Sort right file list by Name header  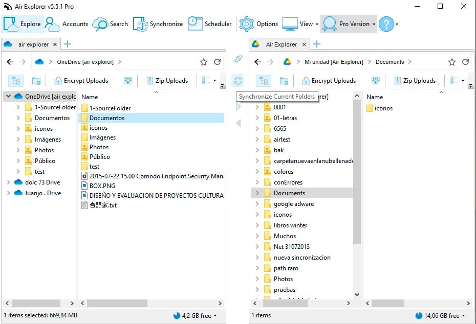pos(375,97)
